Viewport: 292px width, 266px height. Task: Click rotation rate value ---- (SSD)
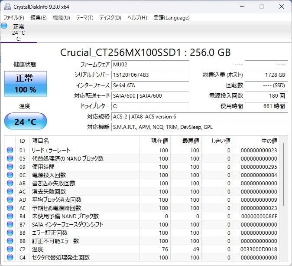pyautogui.click(x=266, y=85)
